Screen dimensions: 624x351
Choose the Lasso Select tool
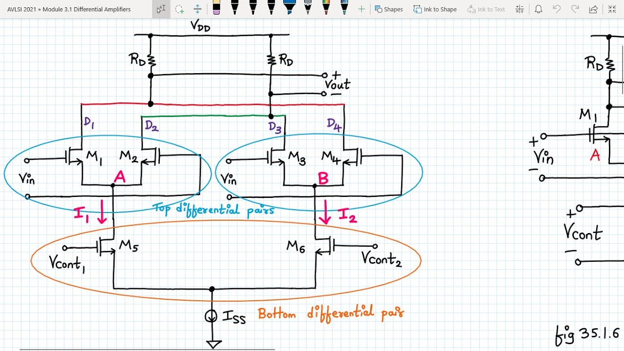pos(179,9)
